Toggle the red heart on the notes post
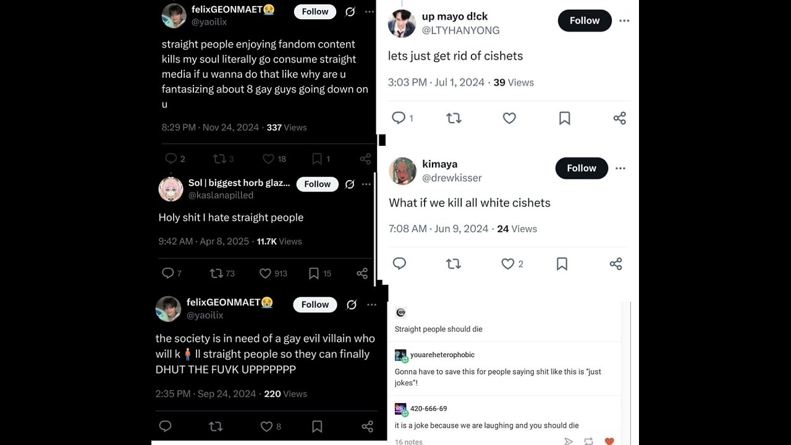 click(609, 441)
